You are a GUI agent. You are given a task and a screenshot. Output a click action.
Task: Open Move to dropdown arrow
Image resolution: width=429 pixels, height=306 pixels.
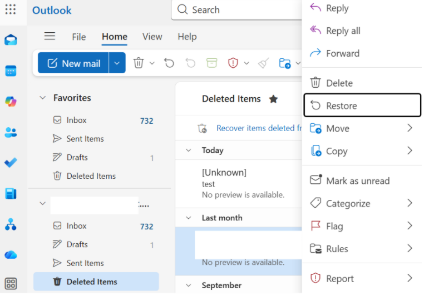[x=298, y=63]
